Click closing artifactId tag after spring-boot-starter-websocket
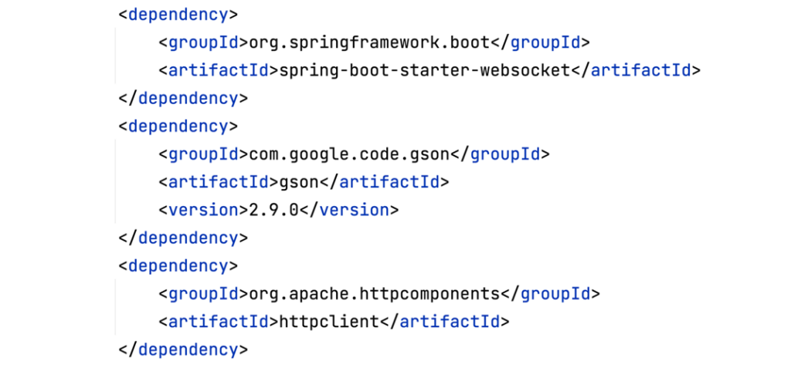Viewport: 791px width, 378px height. (x=637, y=71)
